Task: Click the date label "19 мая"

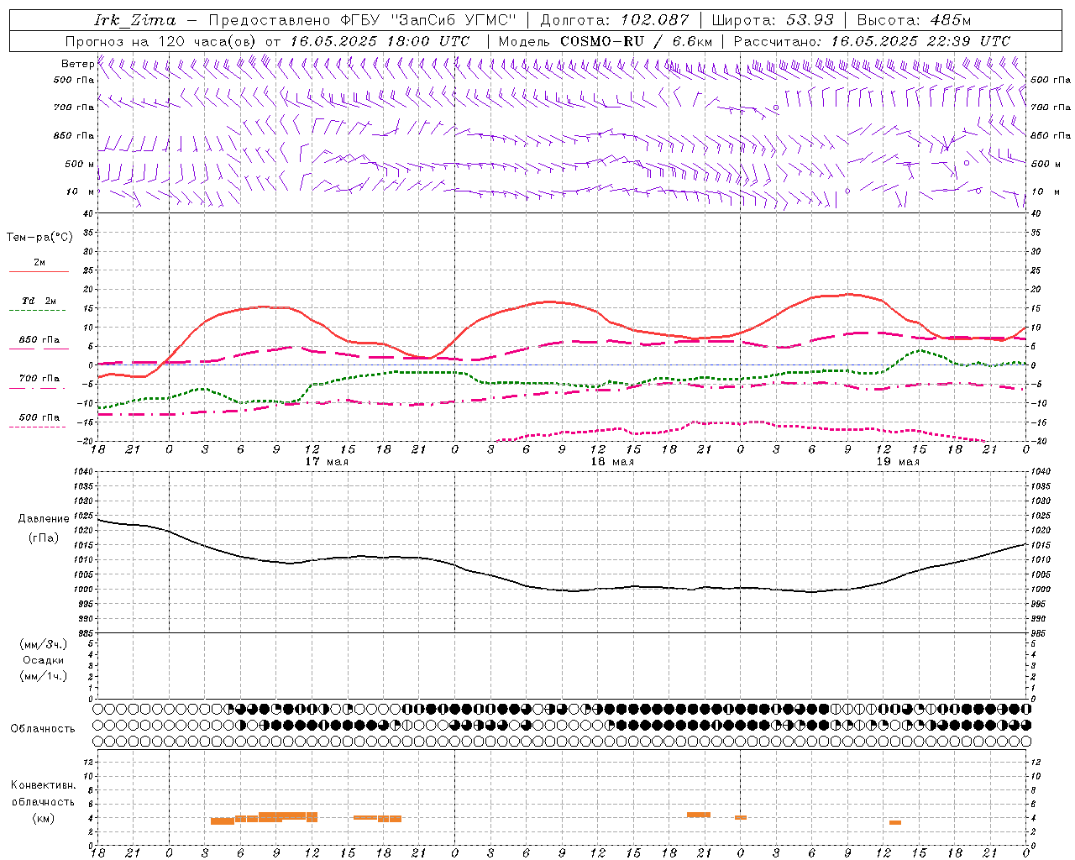Action: 898,462
